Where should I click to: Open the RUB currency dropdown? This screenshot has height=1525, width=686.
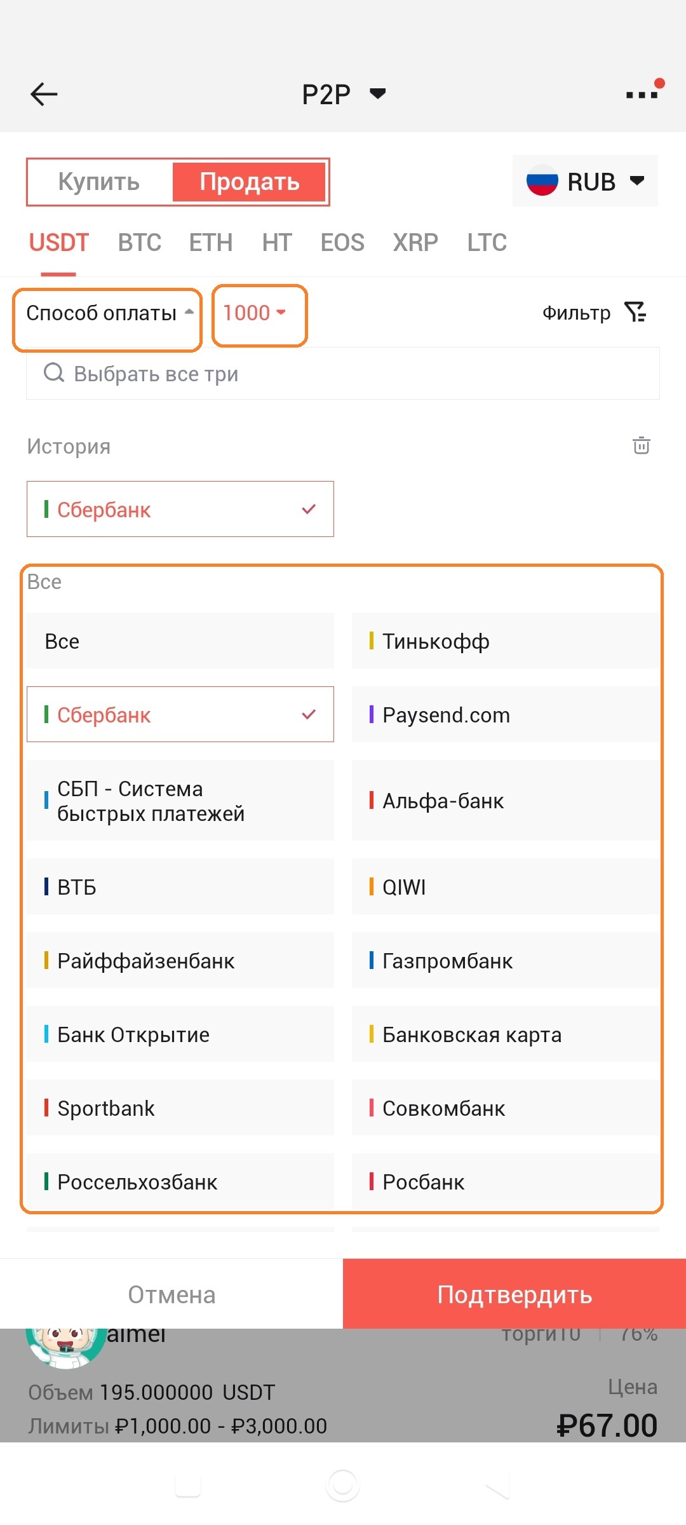point(585,181)
